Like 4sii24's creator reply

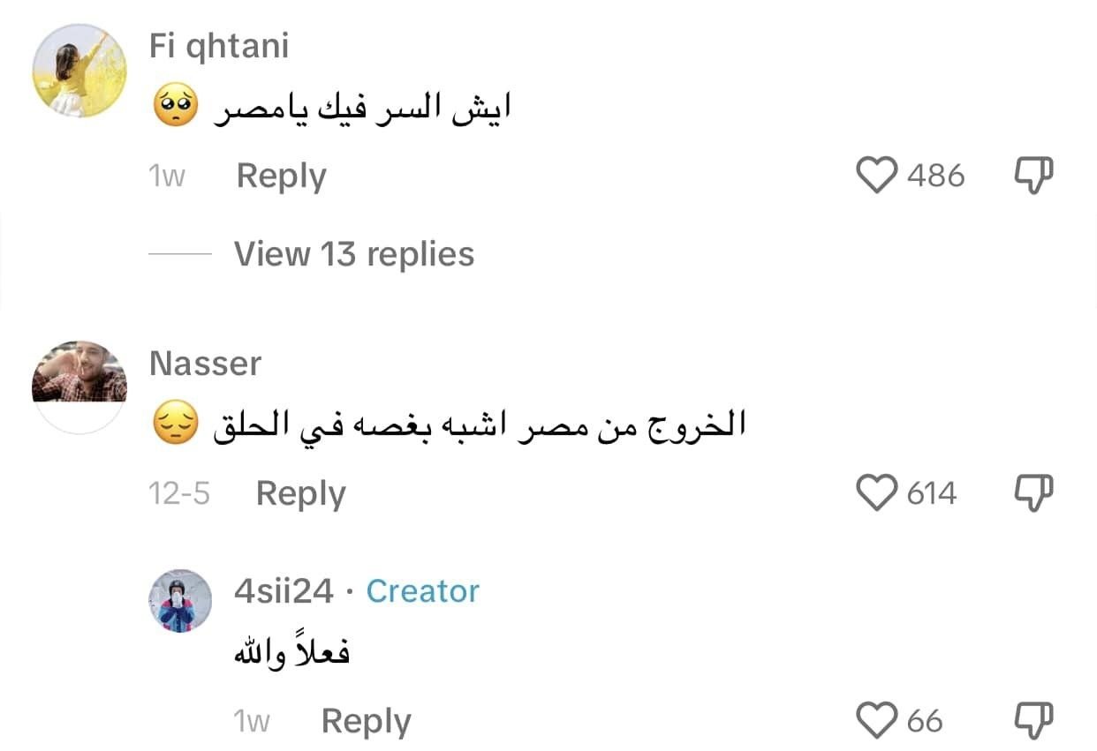[877, 721]
